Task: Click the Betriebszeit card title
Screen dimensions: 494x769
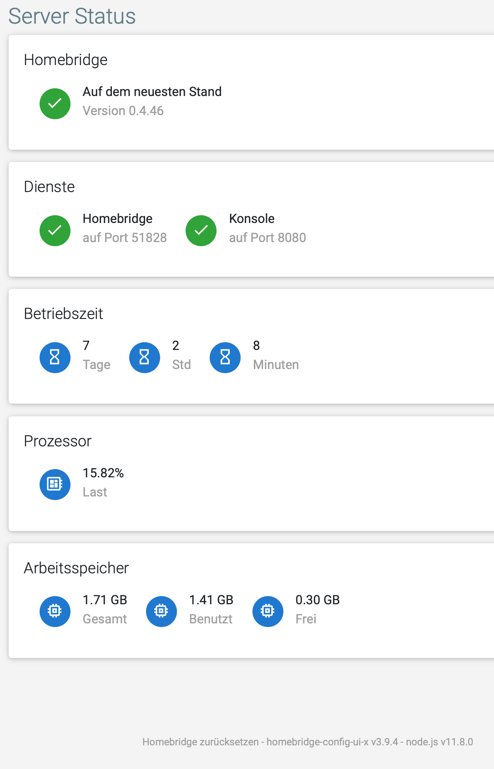Action: pos(63,314)
